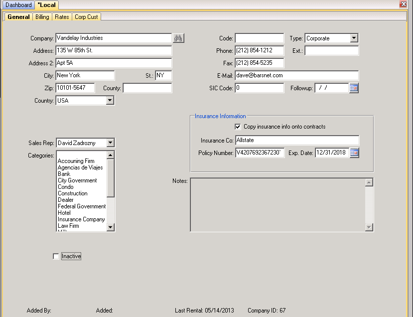413x317 pixels.
Task: Click the SIC Code field
Action: tap(260, 88)
